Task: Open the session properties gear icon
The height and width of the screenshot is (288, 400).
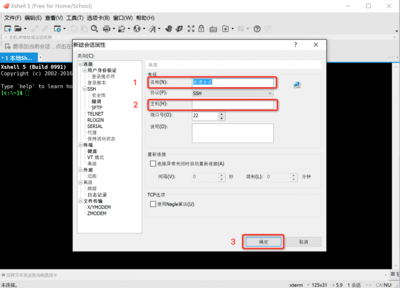Action: click(58, 29)
